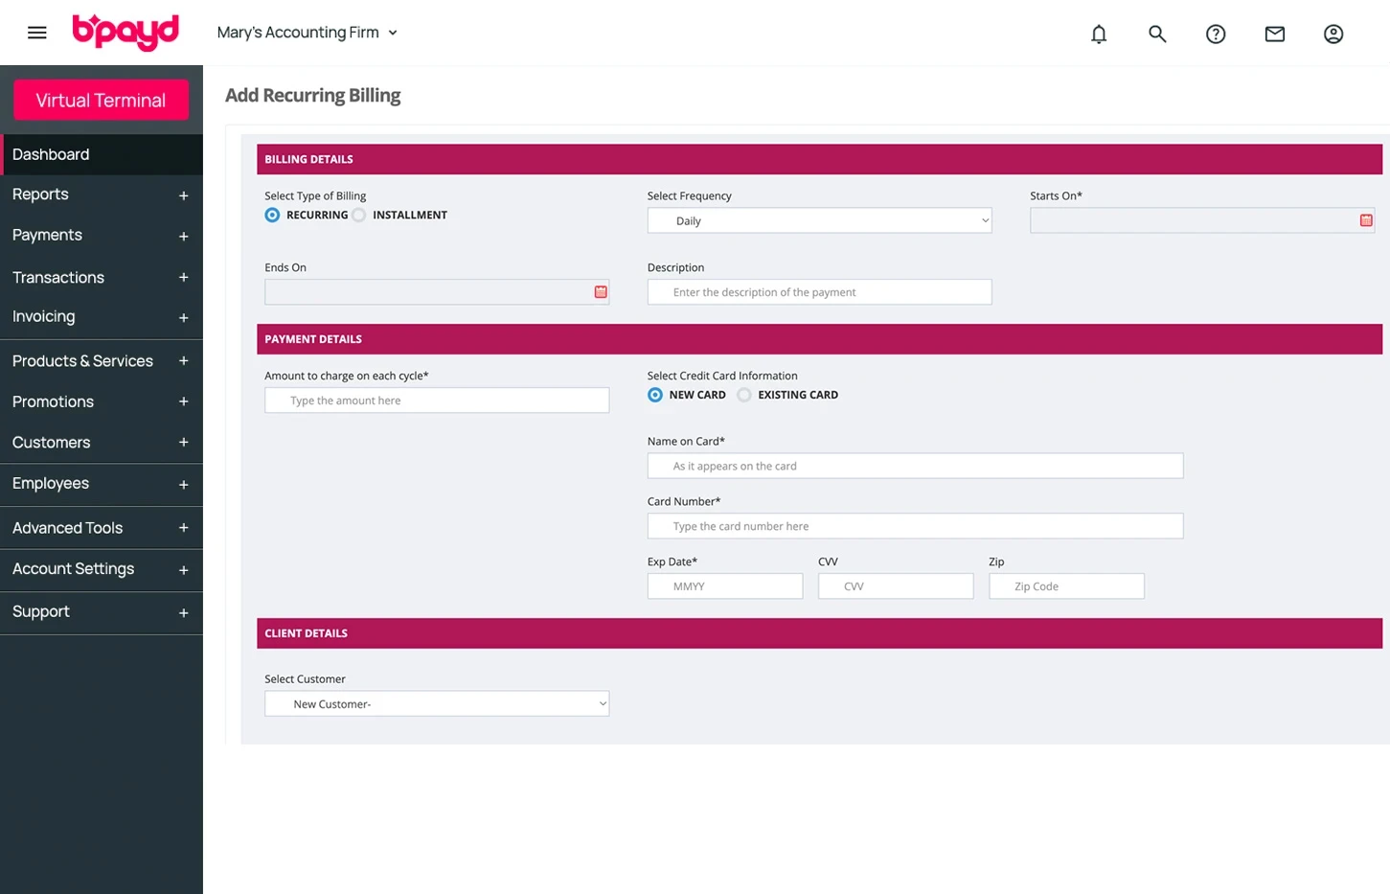The image size is (1390, 894).
Task: Choose the NEW CARD option
Action: click(655, 395)
